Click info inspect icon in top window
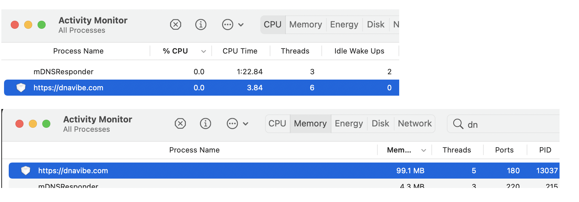 tap(201, 24)
